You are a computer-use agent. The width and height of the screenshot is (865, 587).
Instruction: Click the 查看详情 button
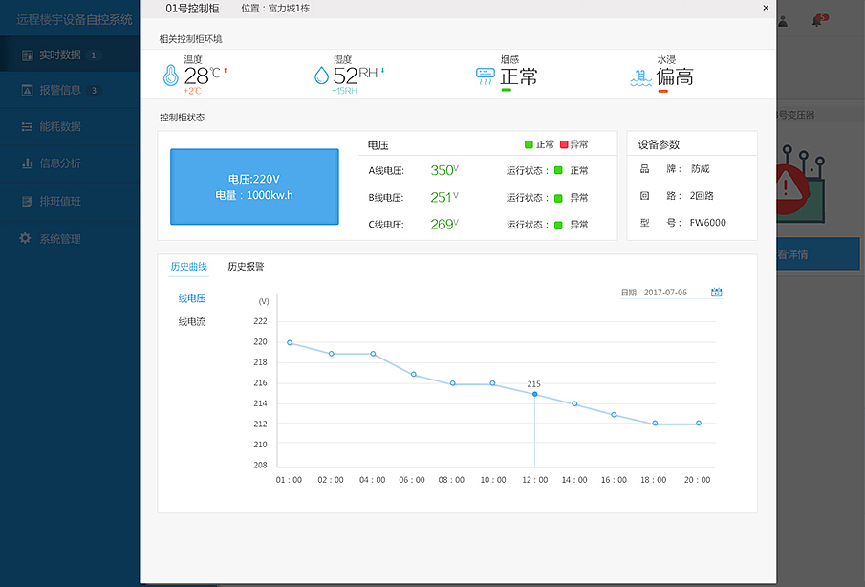pyautogui.click(x=818, y=253)
